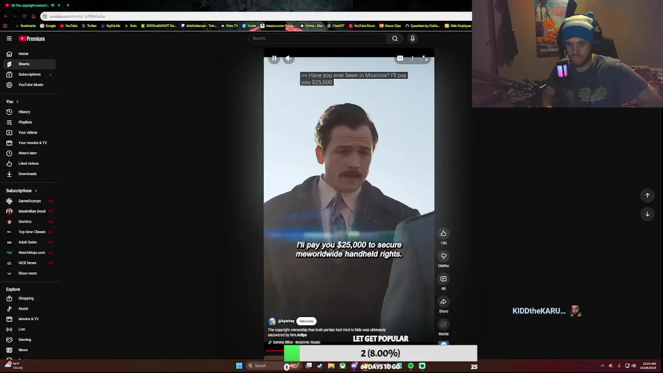663x373 pixels.
Task: Start voice search with the microphone
Action: coord(412,38)
